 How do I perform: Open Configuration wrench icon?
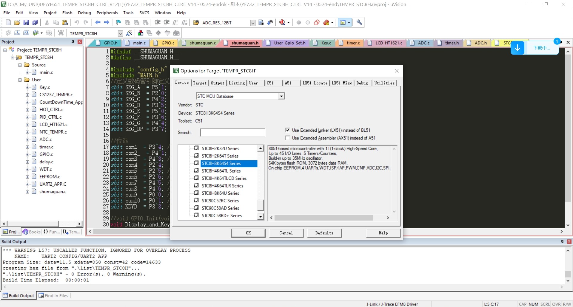[359, 23]
